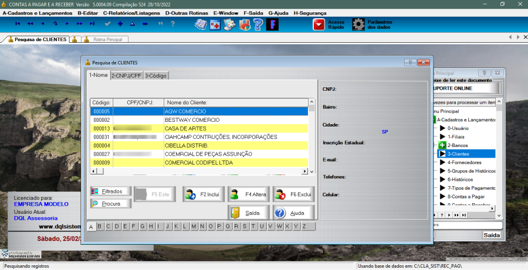The height and width of the screenshot is (270, 528).
Task: Click the blue question mark help icon in toolbar
Action: (258, 25)
